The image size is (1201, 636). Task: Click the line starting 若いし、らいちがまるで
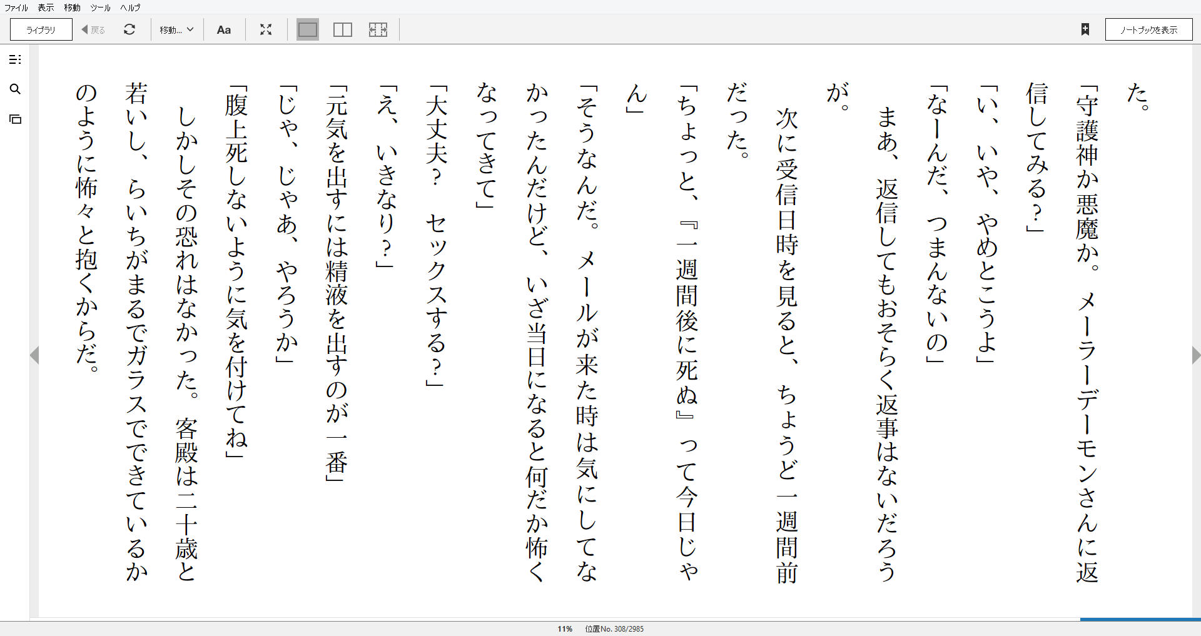[136, 334]
